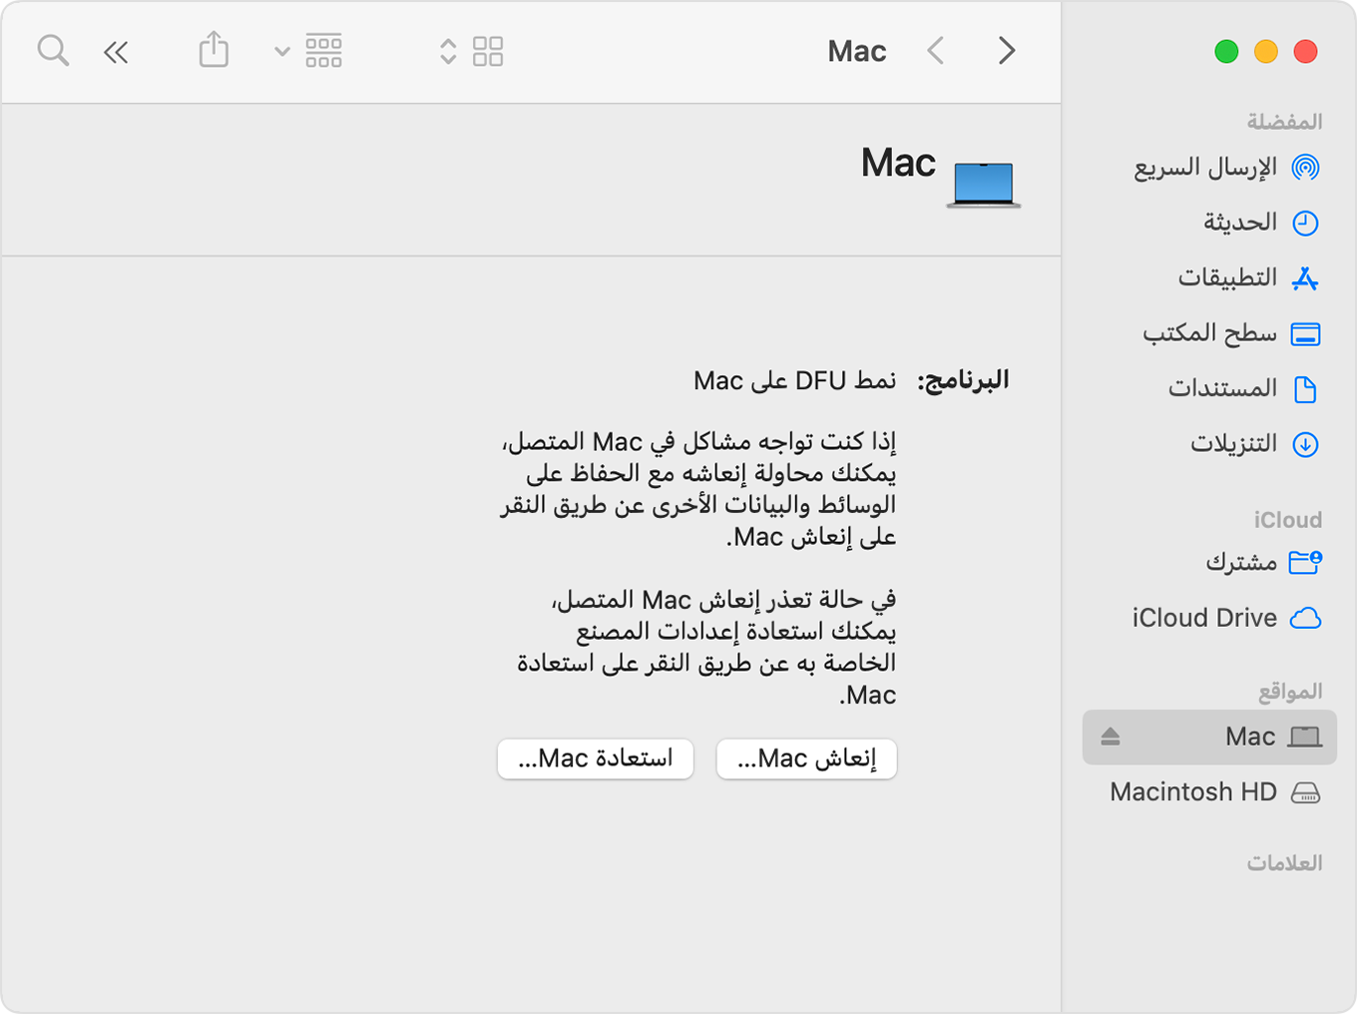Click the iCloud section header
This screenshot has height=1014, width=1357.
click(x=1288, y=520)
